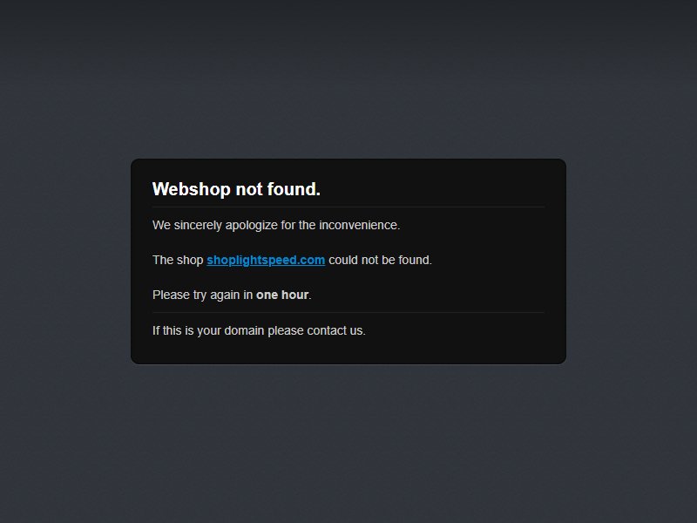Image resolution: width=697 pixels, height=523 pixels.
Task: Click "The shop" text before the link
Action: pos(178,260)
